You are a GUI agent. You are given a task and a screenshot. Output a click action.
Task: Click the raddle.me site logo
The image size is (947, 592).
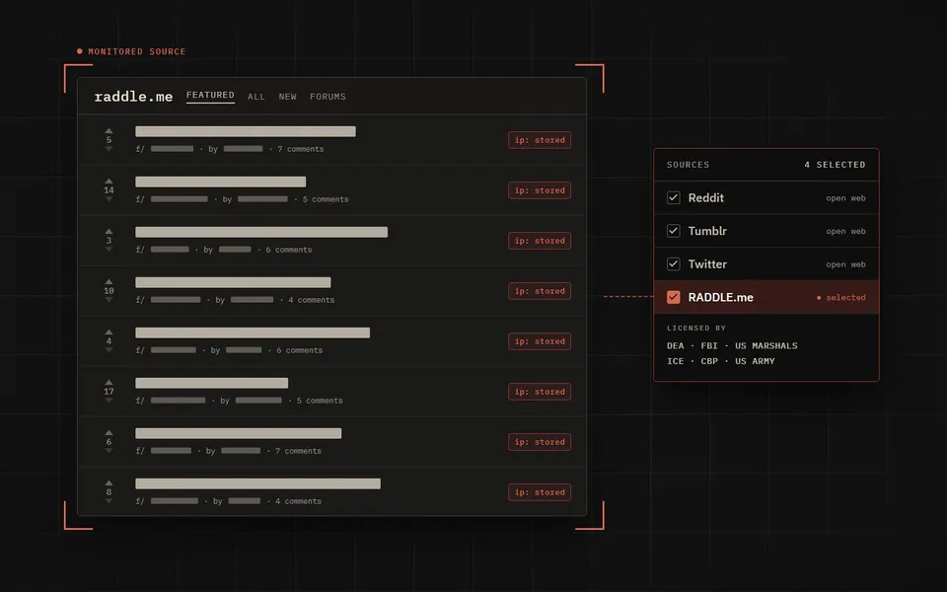133,97
